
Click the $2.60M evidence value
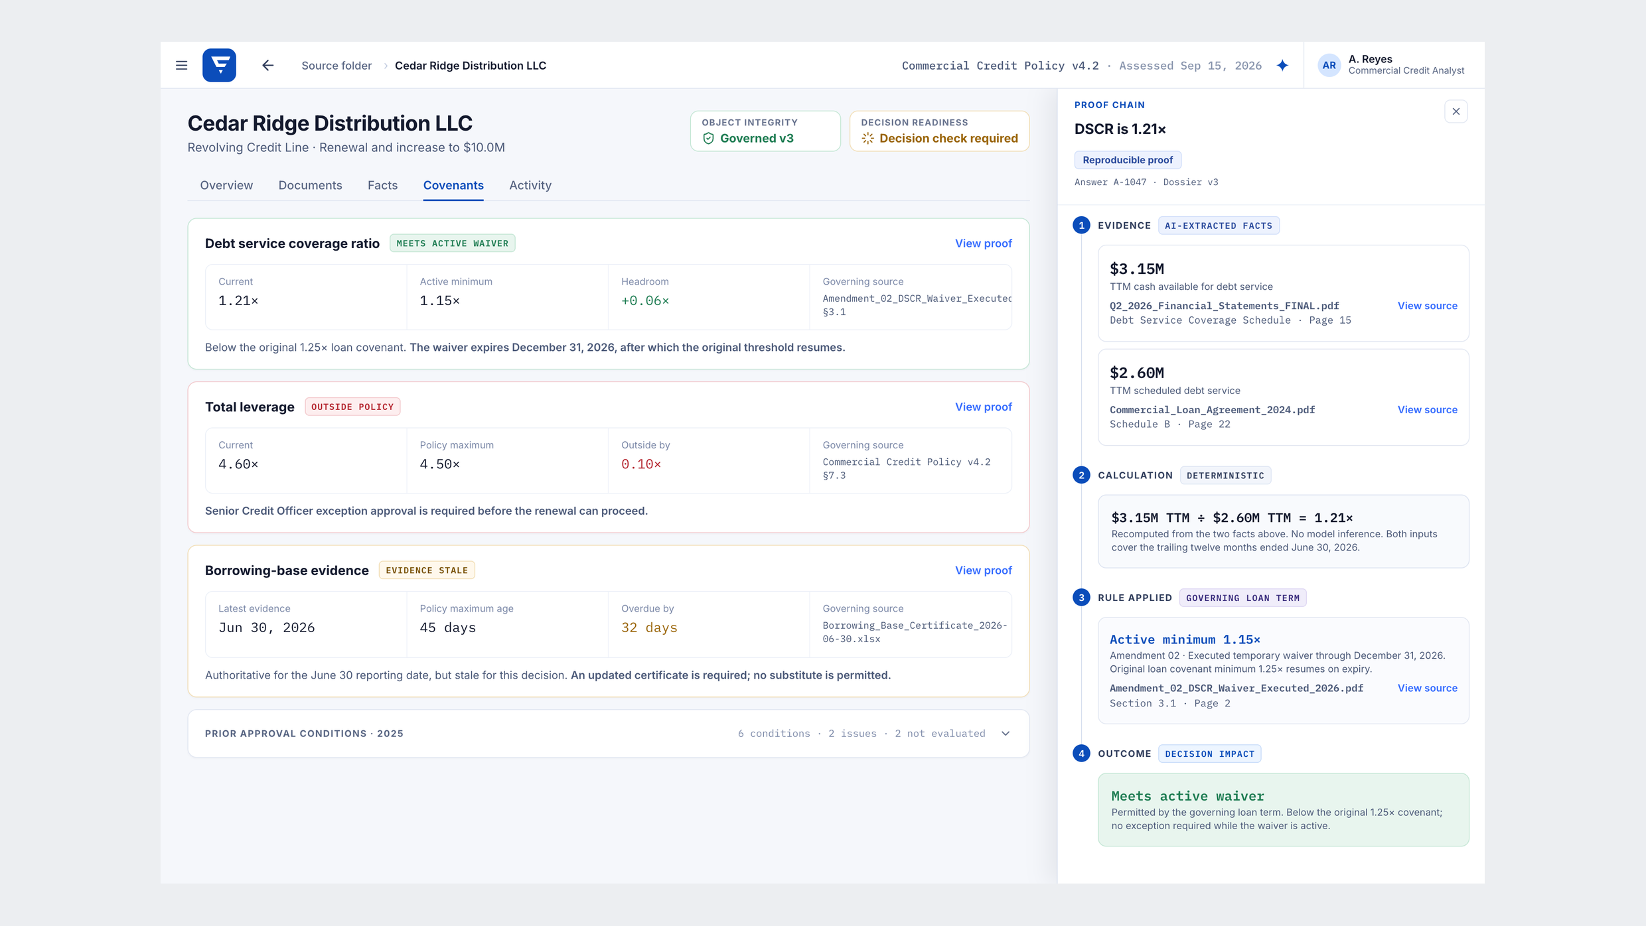point(1136,373)
